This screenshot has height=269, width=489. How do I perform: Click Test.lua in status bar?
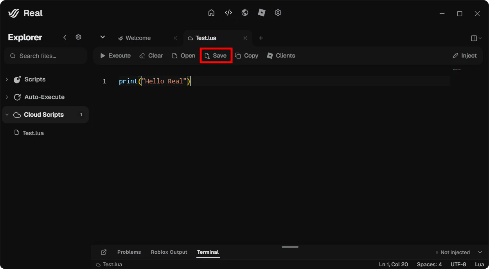109,265
